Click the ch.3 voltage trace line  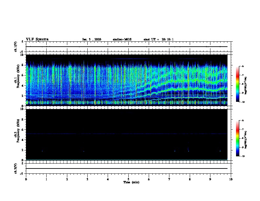[x=126, y=168]
